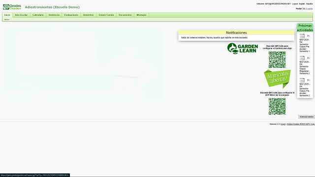Click the Próximas actividades header
Screen dimensions: 315x177
coord(305,28)
